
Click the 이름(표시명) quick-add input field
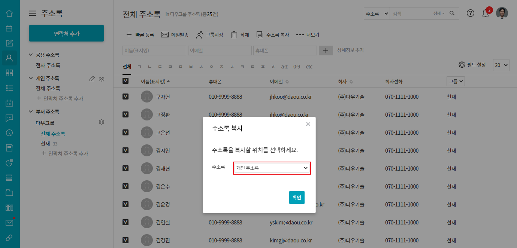click(x=154, y=50)
